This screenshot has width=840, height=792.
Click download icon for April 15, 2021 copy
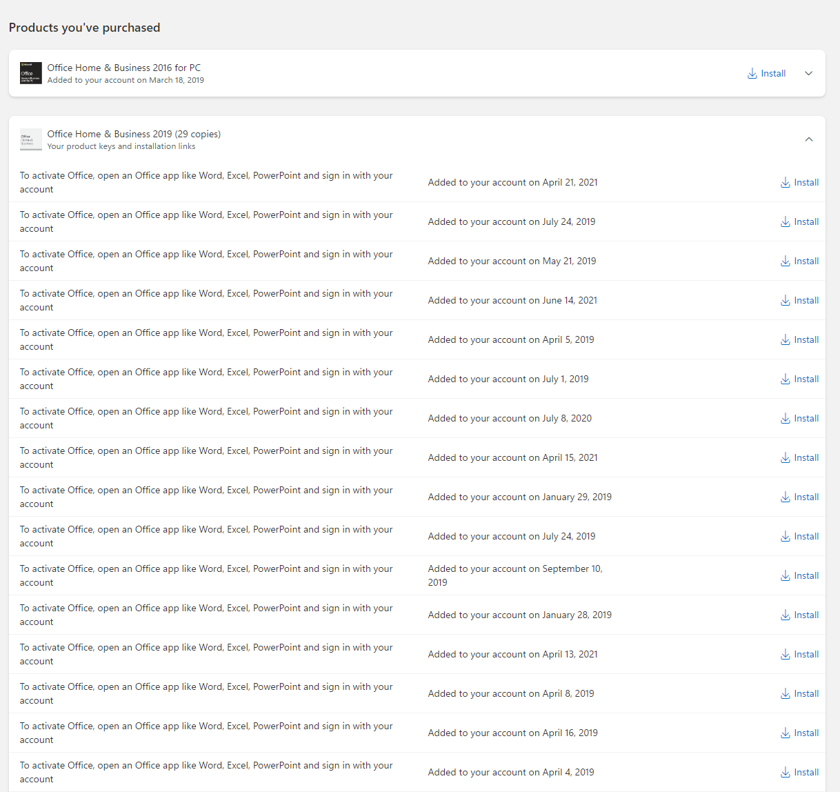(786, 457)
